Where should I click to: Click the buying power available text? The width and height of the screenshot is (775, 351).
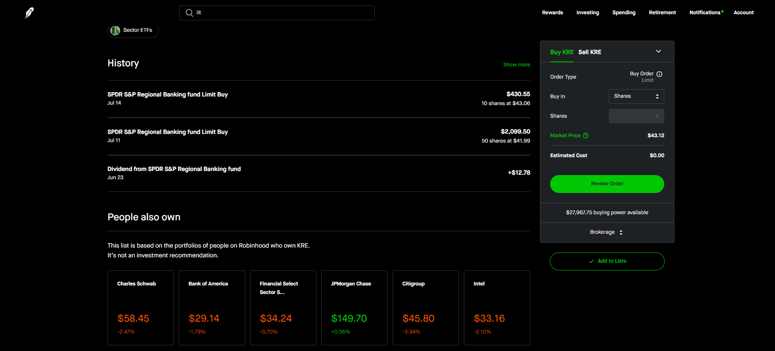pyautogui.click(x=607, y=213)
